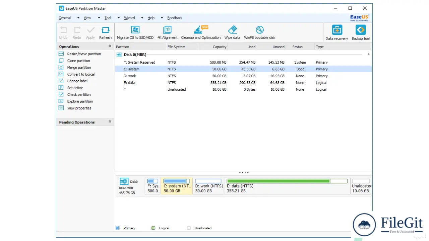Click the Unallocated legend color swatch

pyautogui.click(x=189, y=228)
